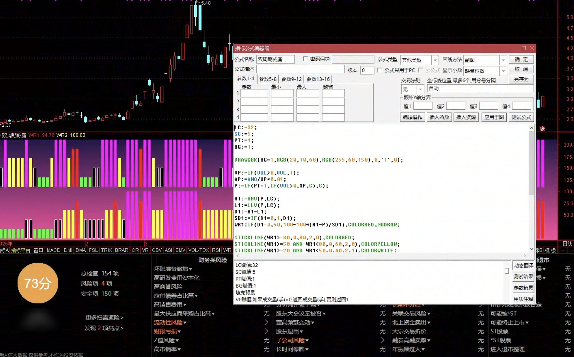Click the horizontal scroll left arrow
574x357 pixels.
pos(238,256)
